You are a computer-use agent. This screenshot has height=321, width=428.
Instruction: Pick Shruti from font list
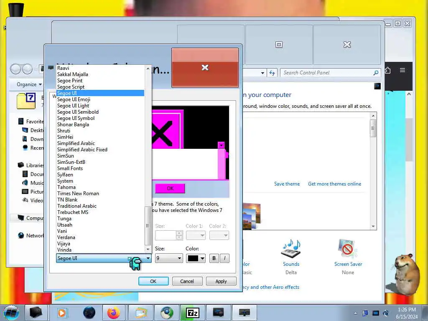pos(100,131)
